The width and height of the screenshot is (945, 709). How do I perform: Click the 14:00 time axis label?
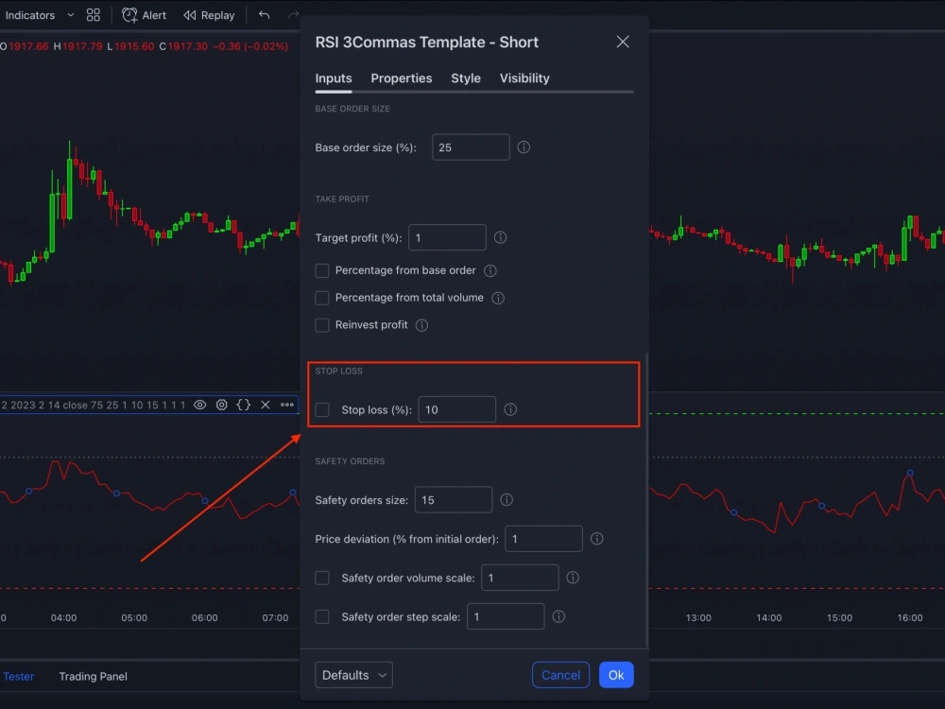point(769,617)
